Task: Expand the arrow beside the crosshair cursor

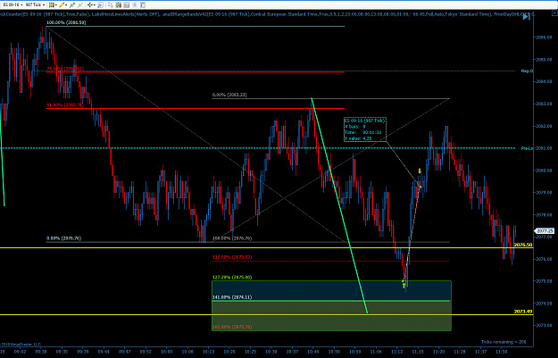Action: click(95, 5)
